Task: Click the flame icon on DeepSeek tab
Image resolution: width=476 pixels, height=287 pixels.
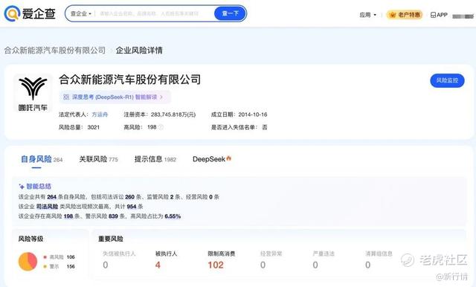Action: click(228, 158)
